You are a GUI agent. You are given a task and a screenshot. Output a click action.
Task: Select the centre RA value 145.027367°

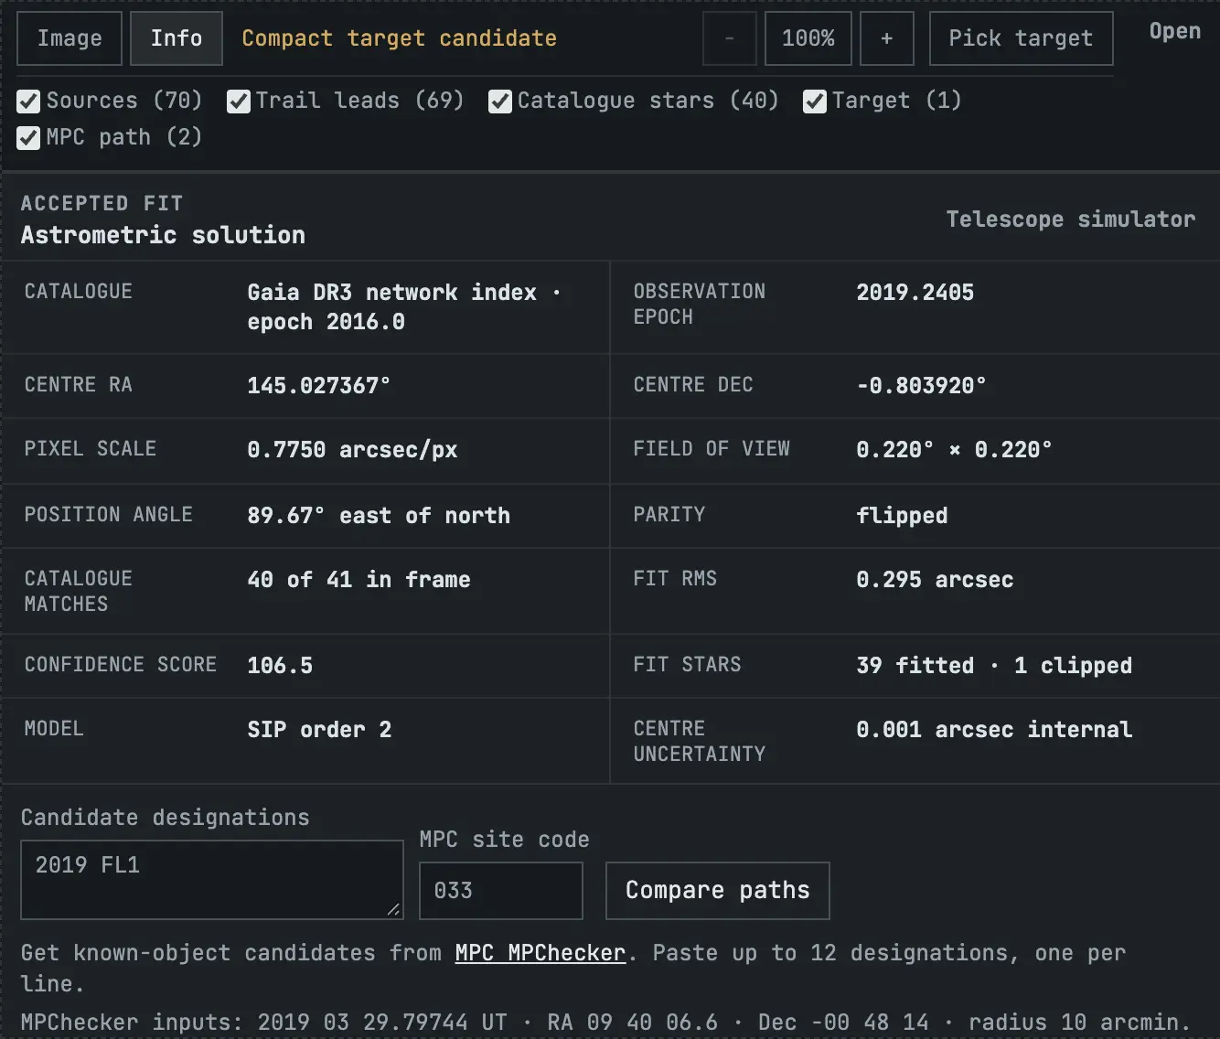point(319,386)
